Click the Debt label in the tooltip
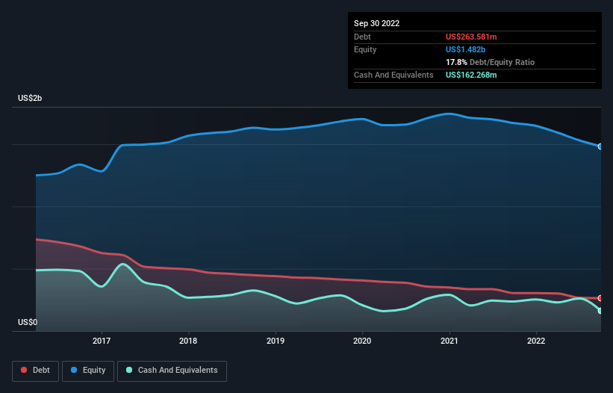 coord(362,37)
